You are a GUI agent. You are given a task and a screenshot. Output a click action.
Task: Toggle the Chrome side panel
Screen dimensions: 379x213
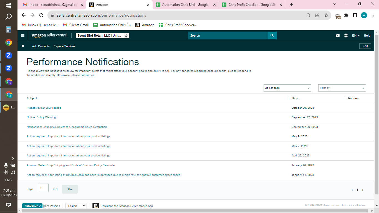pyautogui.click(x=355, y=16)
